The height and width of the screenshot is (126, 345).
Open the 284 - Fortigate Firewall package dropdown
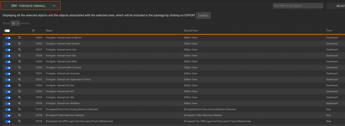pyautogui.click(x=31, y=6)
